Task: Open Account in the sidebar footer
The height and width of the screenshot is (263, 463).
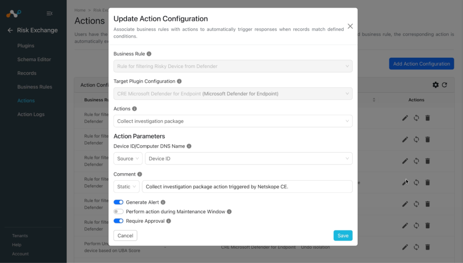Action: coord(20,254)
